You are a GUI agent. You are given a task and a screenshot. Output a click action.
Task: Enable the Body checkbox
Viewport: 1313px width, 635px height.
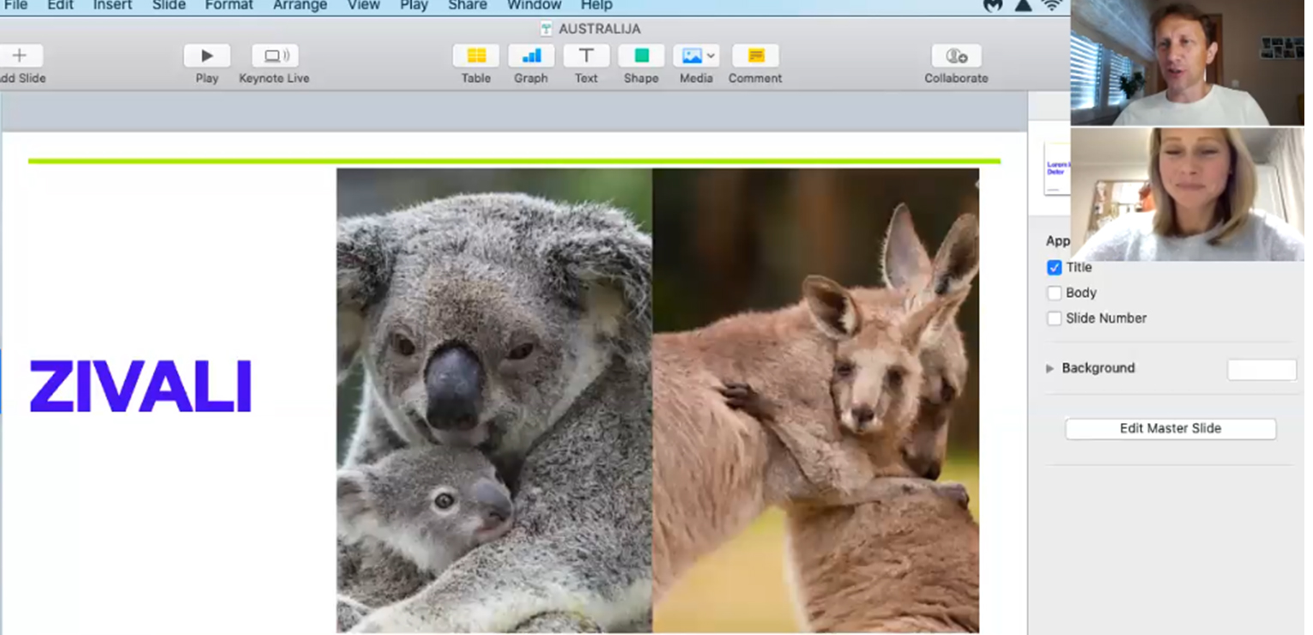click(x=1055, y=293)
